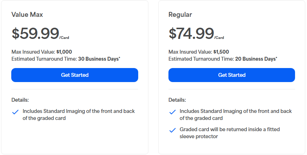Click Standard Imaging description in Regular card
The width and height of the screenshot is (307, 155).
coord(236,115)
